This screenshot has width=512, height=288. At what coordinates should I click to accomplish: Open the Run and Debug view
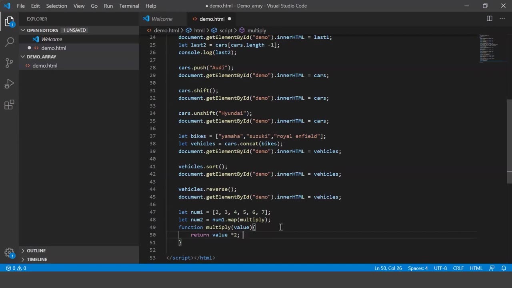pos(10,84)
